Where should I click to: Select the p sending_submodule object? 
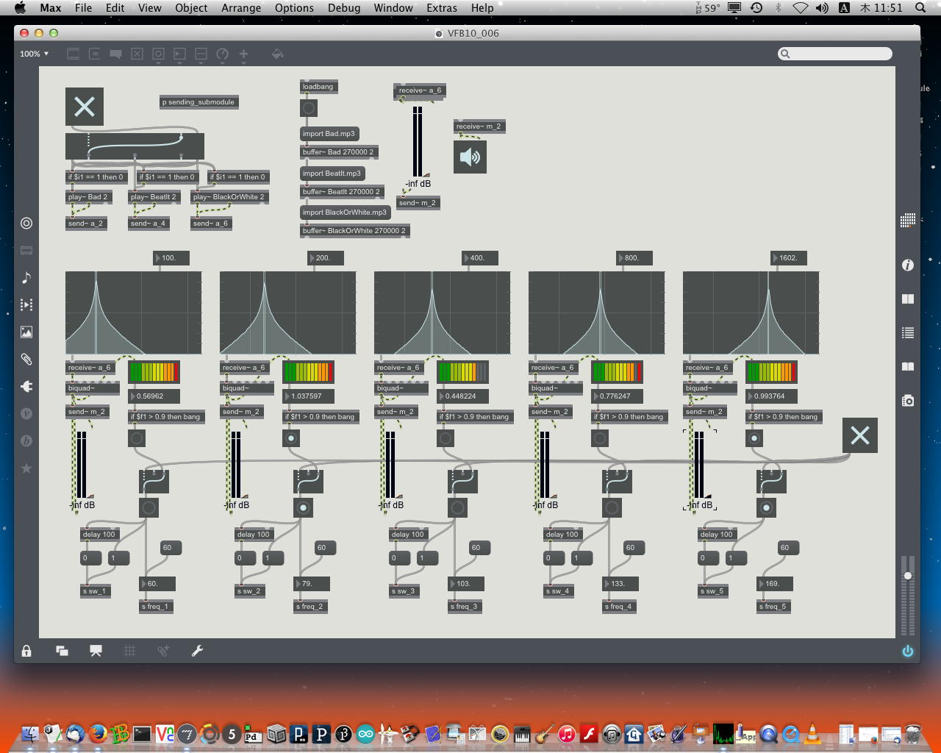198,102
